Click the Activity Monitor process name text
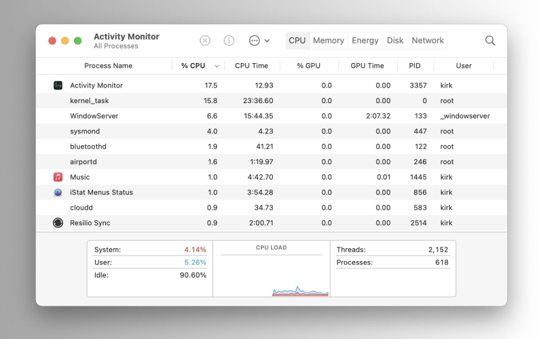 tap(96, 85)
